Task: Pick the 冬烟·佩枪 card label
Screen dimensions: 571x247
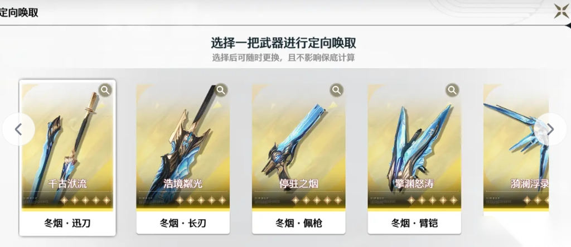Action: [299, 223]
